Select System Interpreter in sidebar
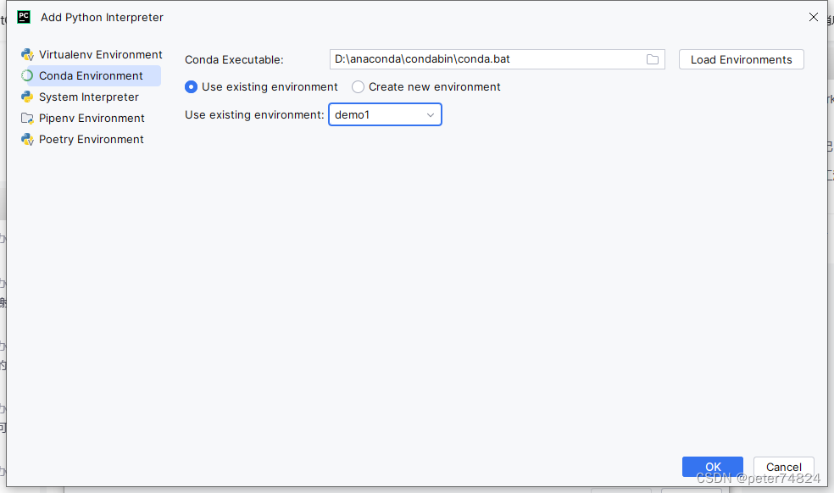This screenshot has width=834, height=493. coord(88,97)
